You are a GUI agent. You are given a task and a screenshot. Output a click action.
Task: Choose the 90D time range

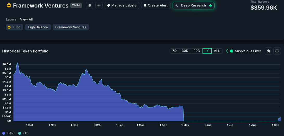click(x=197, y=51)
